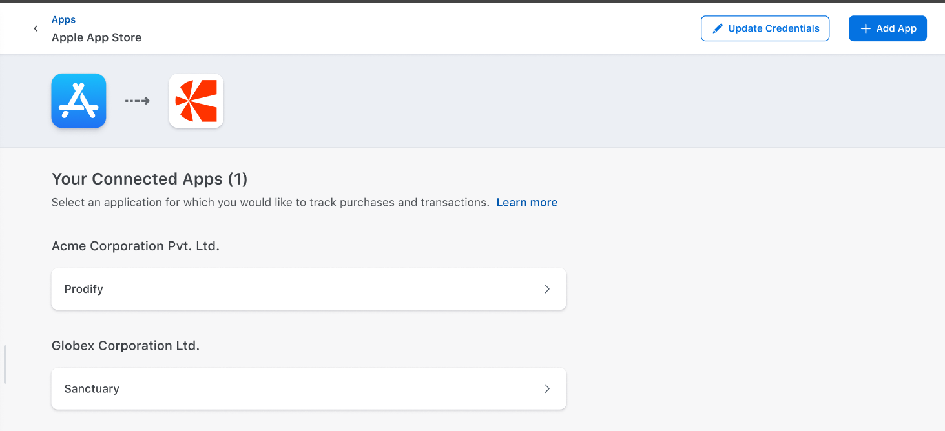Viewport: 945px width, 431px height.
Task: Click the dashed arrow between logos
Action: coord(137,101)
